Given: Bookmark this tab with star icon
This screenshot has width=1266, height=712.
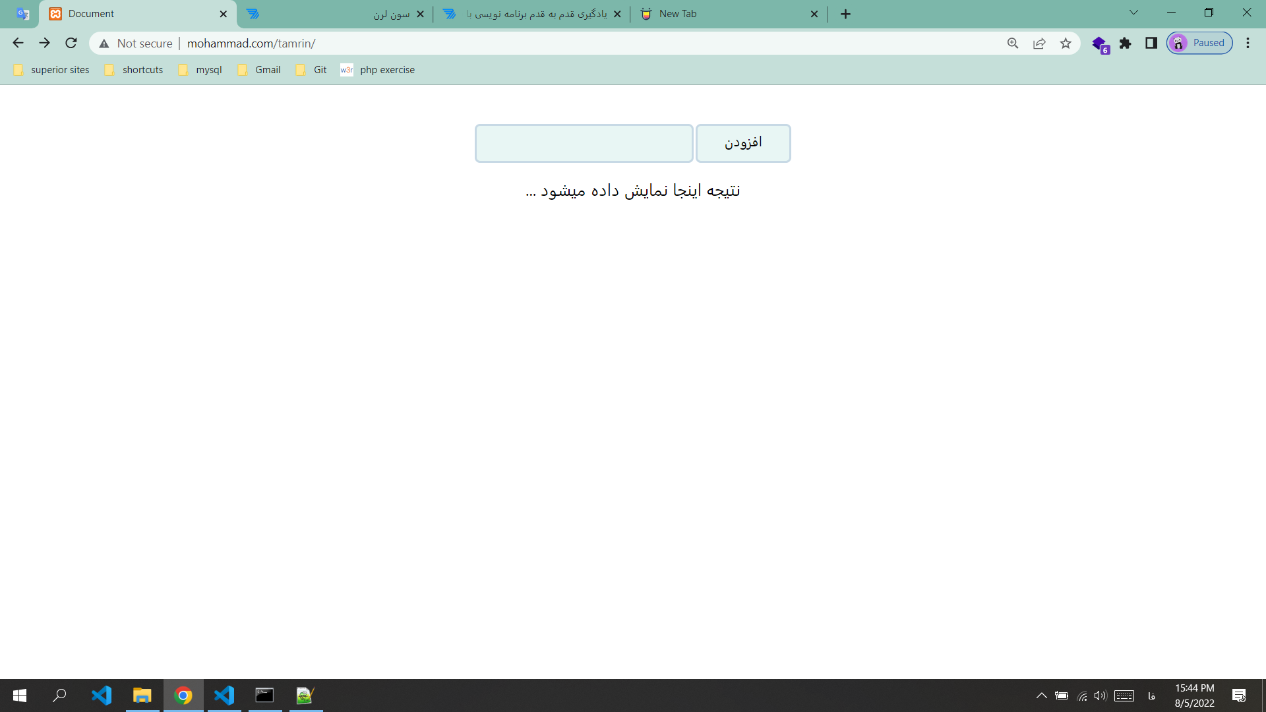Looking at the screenshot, I should click(x=1066, y=44).
